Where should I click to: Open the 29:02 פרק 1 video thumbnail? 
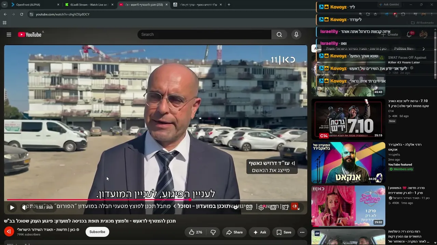coord(348,206)
